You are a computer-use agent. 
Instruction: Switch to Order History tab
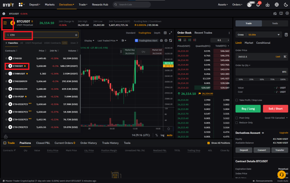coord(88,143)
